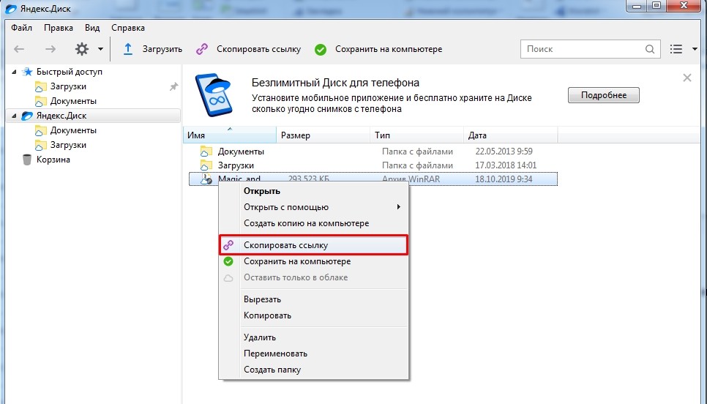Open the Справка menu
The height and width of the screenshot is (404, 707).
tap(128, 28)
